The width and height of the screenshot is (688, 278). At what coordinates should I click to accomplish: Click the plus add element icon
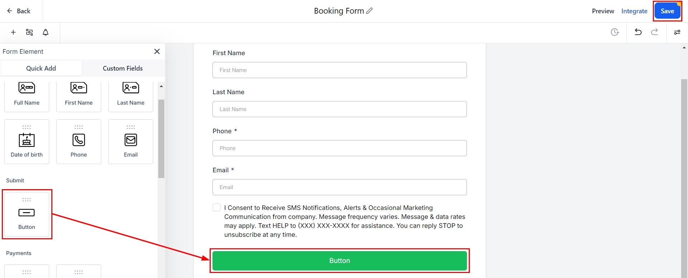13,32
